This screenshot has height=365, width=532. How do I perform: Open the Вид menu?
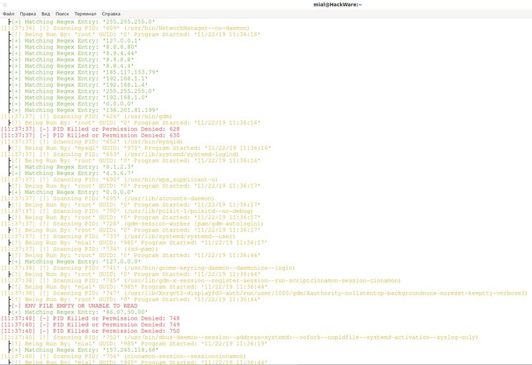(45, 14)
